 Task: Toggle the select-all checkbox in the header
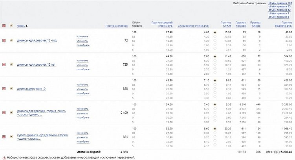(11, 26)
